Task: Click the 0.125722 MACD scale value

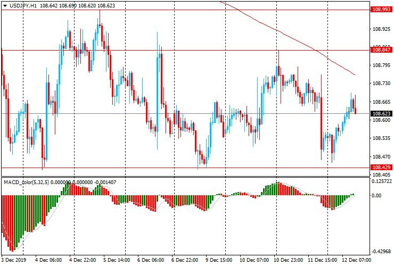Action: point(382,182)
